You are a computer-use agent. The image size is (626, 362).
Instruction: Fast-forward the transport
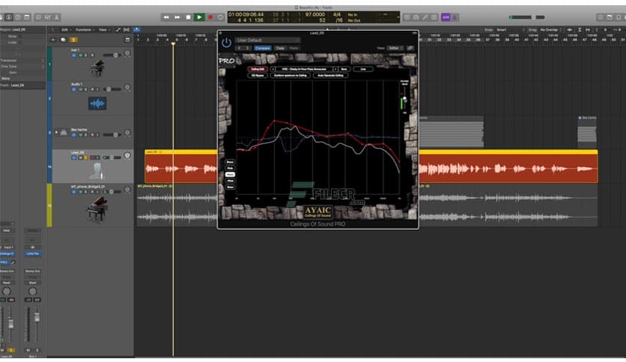tap(177, 17)
